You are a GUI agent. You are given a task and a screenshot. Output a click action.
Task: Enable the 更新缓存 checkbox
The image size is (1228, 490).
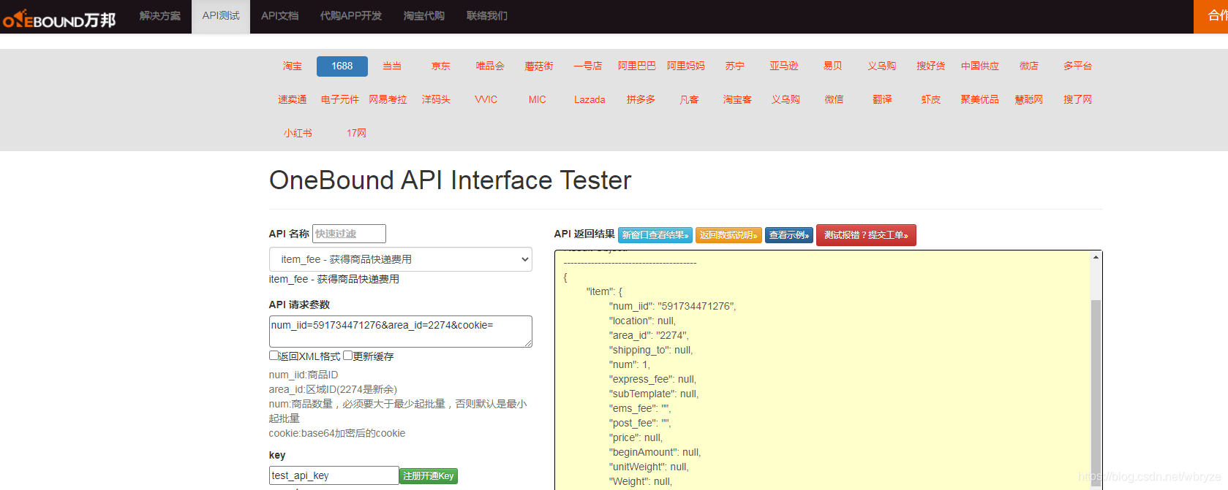click(x=347, y=356)
